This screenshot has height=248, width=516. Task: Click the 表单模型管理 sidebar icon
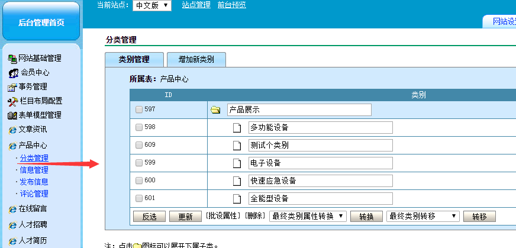[x=12, y=115]
